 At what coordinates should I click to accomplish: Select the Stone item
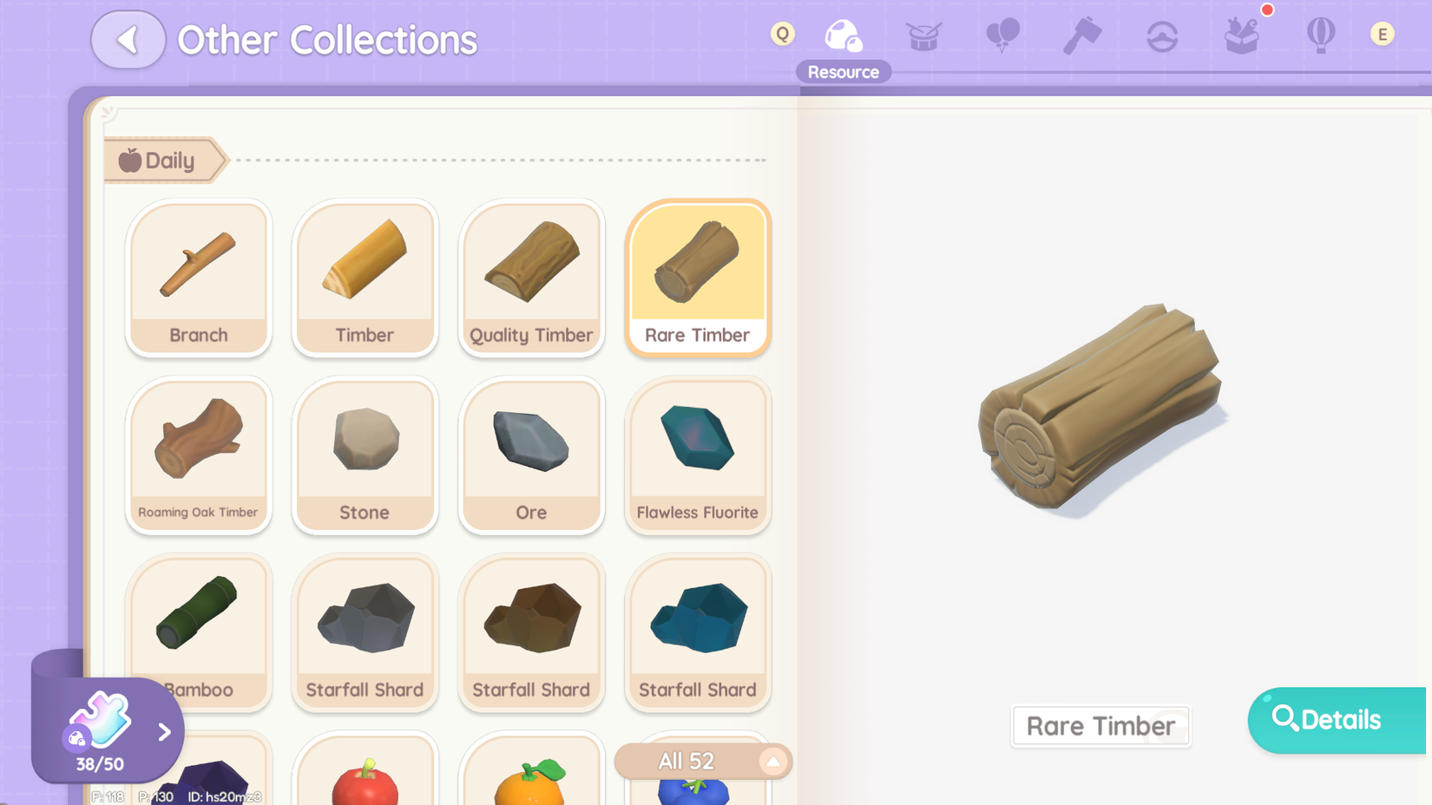coord(365,455)
